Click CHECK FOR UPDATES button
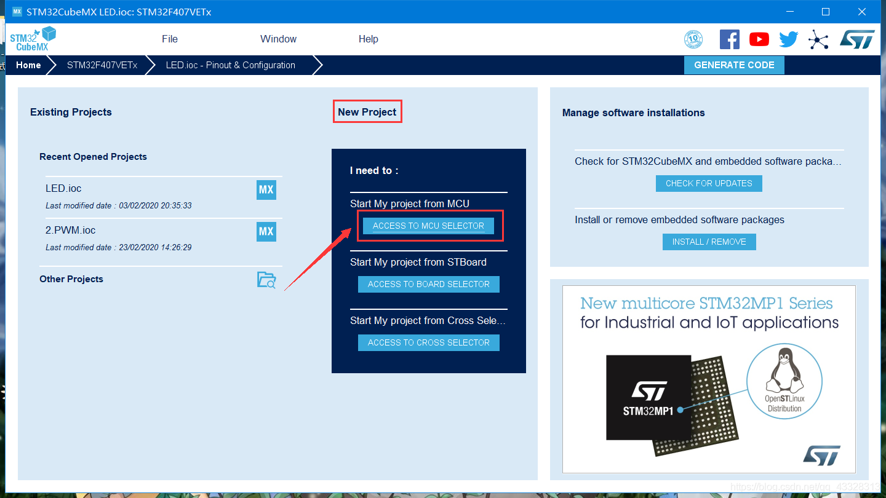886x498 pixels. point(709,183)
